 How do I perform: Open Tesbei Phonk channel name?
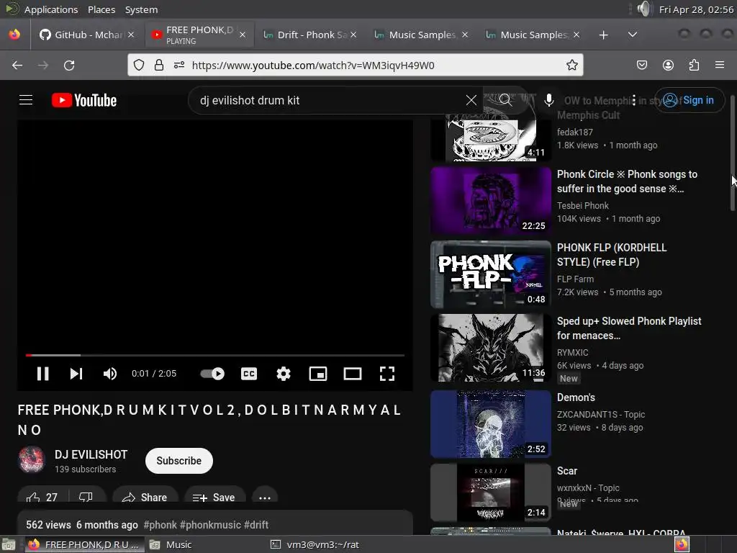coord(583,205)
